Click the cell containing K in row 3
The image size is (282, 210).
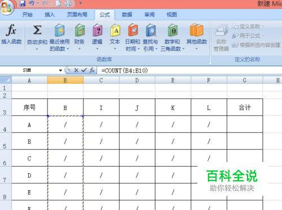(x=173, y=107)
